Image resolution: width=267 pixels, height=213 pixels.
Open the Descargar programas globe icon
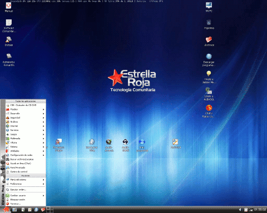[x=209, y=59]
